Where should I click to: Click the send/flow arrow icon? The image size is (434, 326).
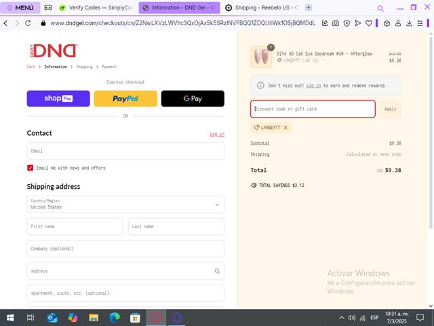coord(357,23)
